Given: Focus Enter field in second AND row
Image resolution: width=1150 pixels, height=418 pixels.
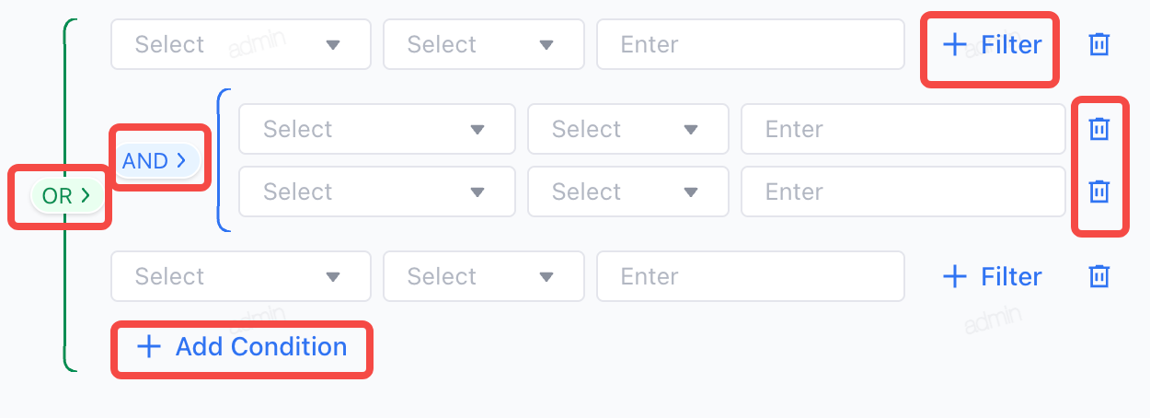Looking at the screenshot, I should coord(903,192).
